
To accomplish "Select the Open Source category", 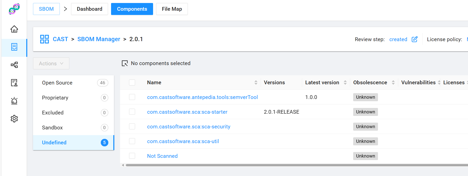I will pos(74,83).
